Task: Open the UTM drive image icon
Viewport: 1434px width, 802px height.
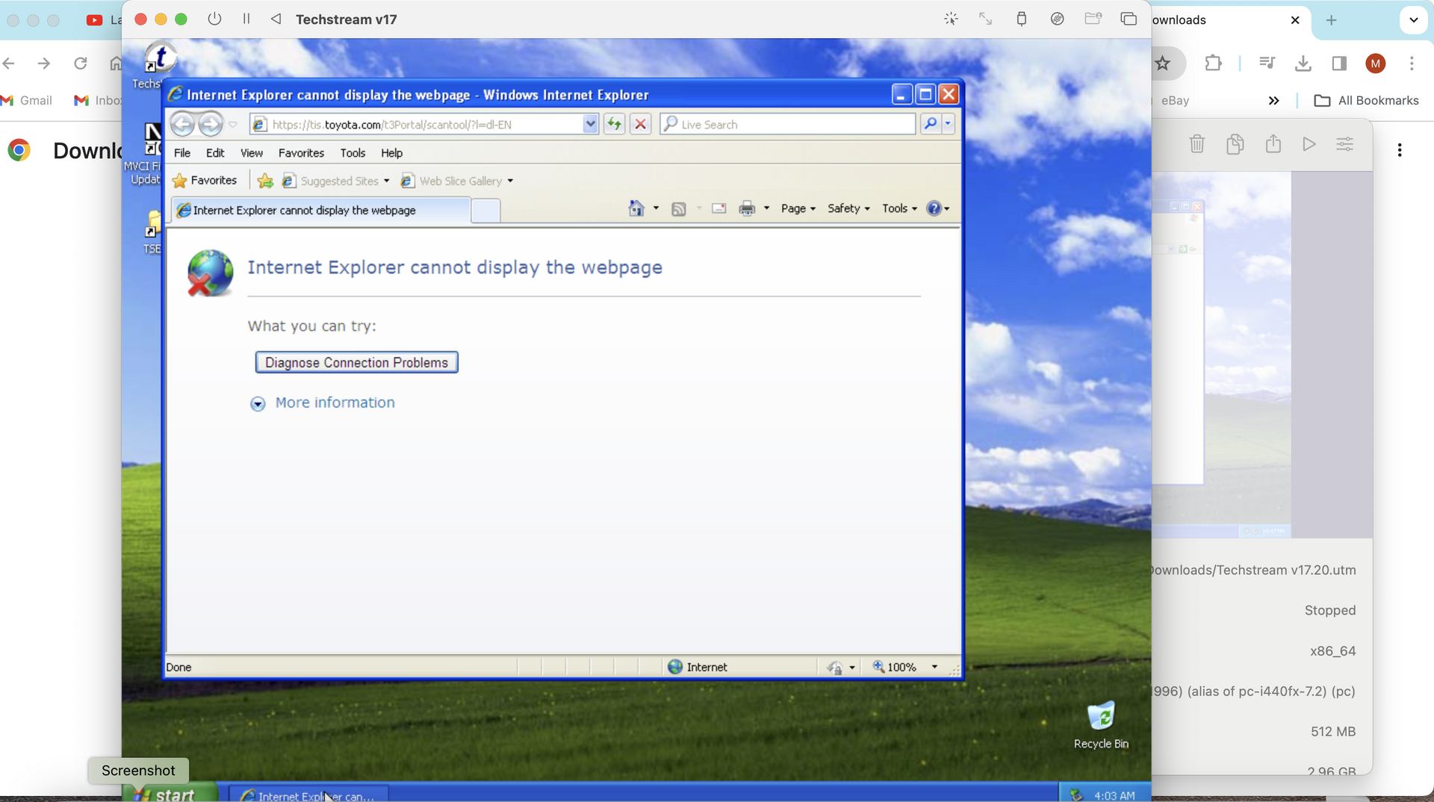Action: point(1057,19)
